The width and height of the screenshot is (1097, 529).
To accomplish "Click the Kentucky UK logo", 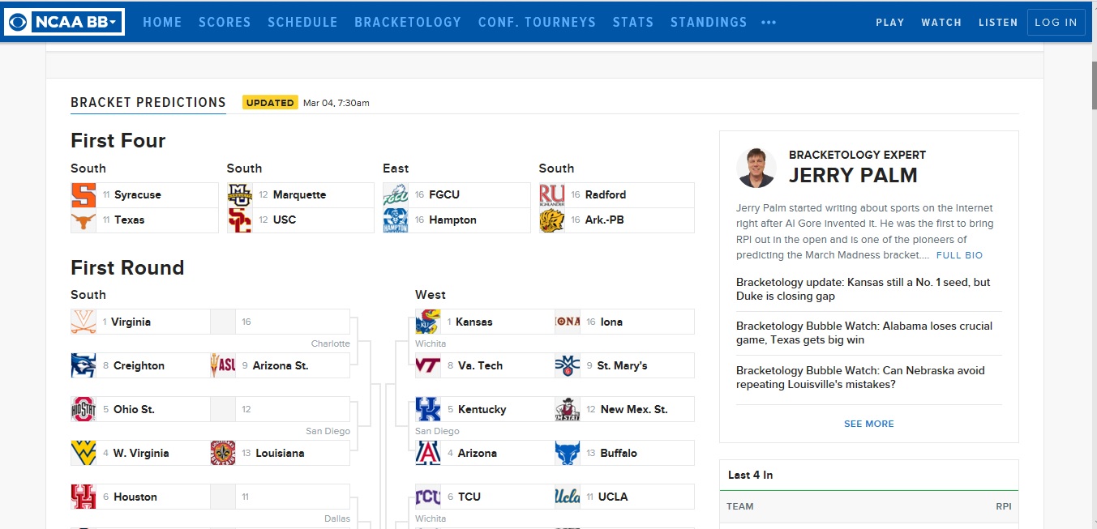I will point(428,409).
